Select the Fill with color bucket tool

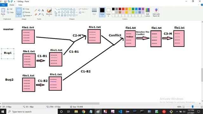(39, 10)
